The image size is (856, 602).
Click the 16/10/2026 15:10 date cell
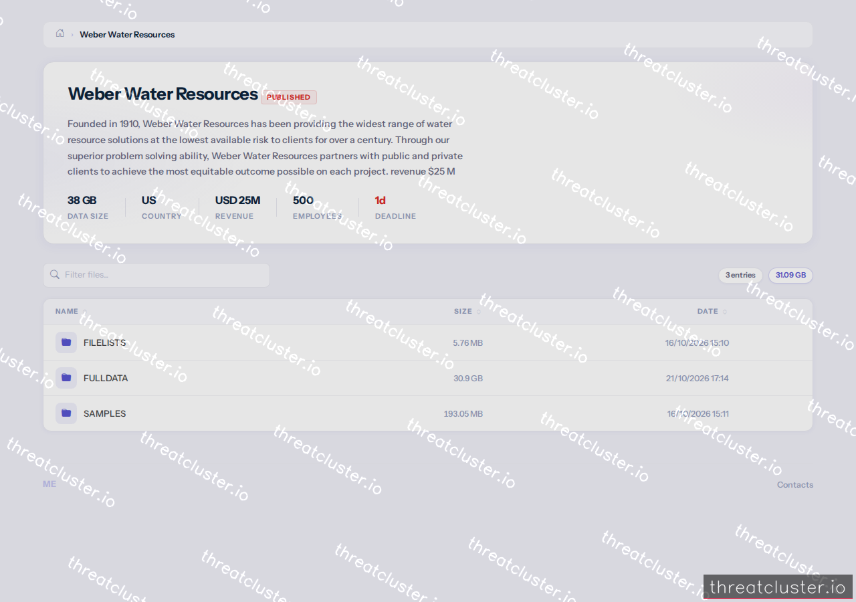point(698,342)
